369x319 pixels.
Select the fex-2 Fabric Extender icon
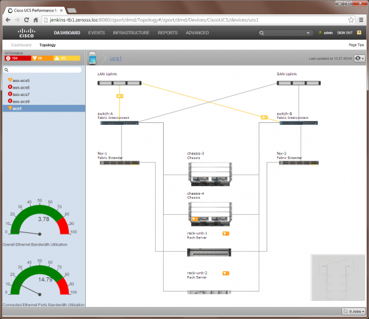(x=299, y=163)
